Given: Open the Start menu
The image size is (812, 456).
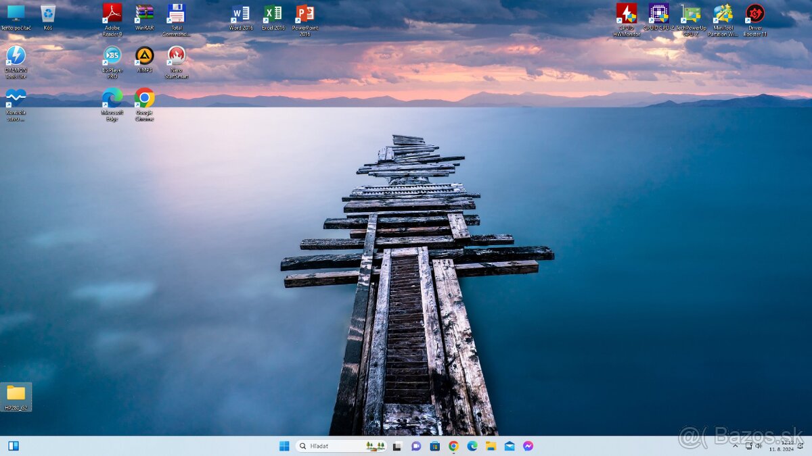Looking at the screenshot, I should tap(284, 446).
